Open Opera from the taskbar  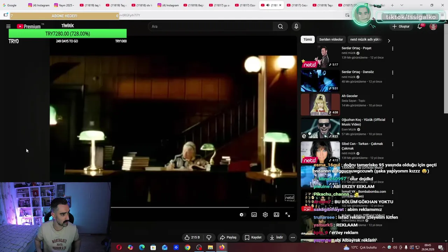point(119,247)
